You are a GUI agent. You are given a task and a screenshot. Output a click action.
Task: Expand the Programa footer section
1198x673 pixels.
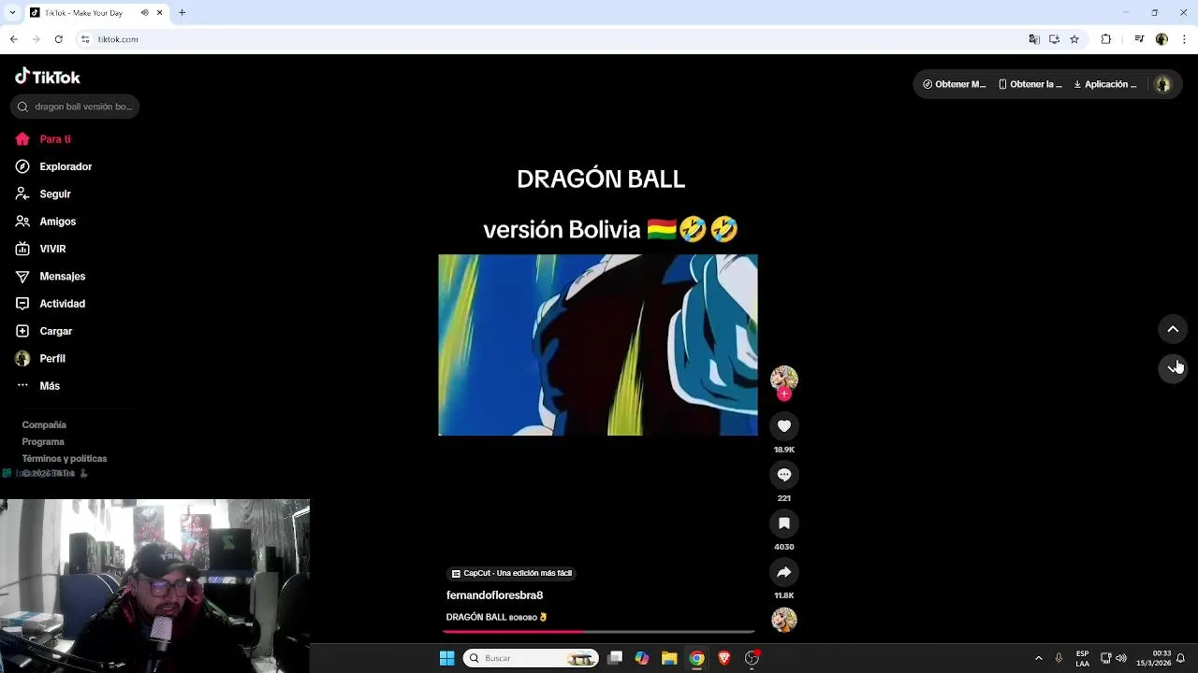(43, 442)
